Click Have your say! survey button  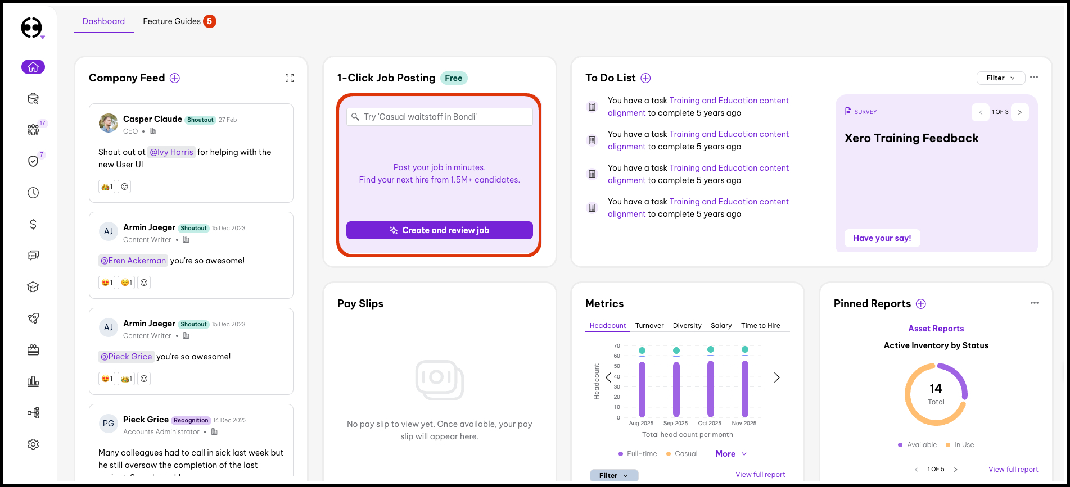882,238
